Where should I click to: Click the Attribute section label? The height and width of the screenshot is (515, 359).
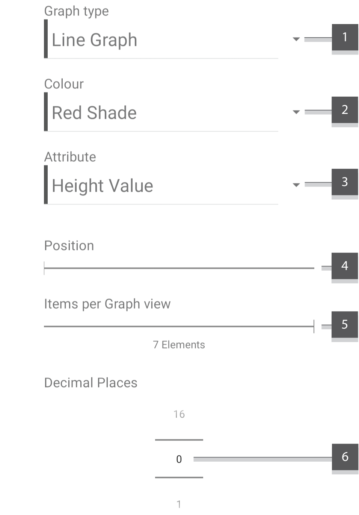[x=70, y=157]
